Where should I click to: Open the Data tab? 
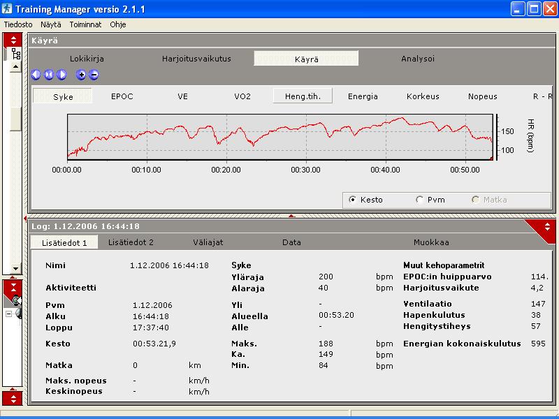point(291,242)
